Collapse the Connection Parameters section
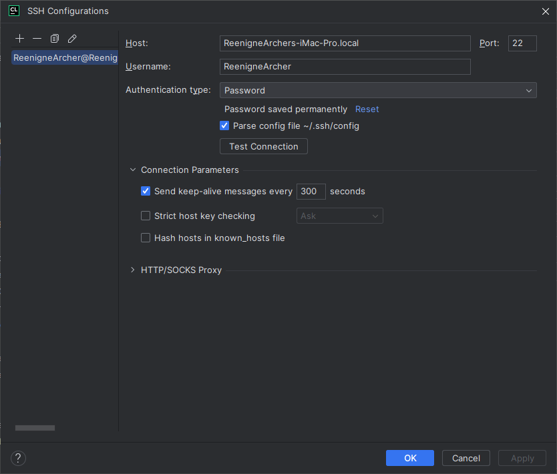The image size is (557, 474). 132,170
